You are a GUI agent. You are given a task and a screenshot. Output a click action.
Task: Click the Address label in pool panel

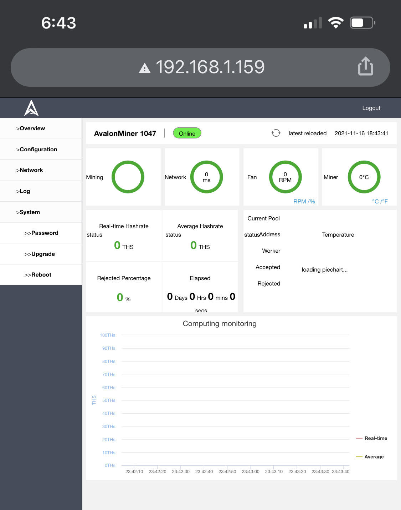tap(270, 234)
